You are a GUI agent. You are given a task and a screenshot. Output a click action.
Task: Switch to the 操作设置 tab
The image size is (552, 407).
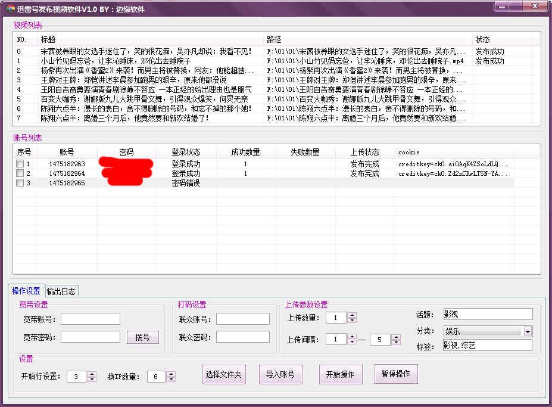coord(26,291)
